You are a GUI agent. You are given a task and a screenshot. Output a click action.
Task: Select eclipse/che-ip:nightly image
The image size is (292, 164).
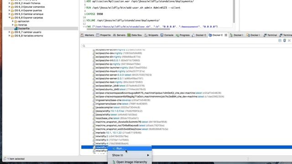(x=118, y=64)
